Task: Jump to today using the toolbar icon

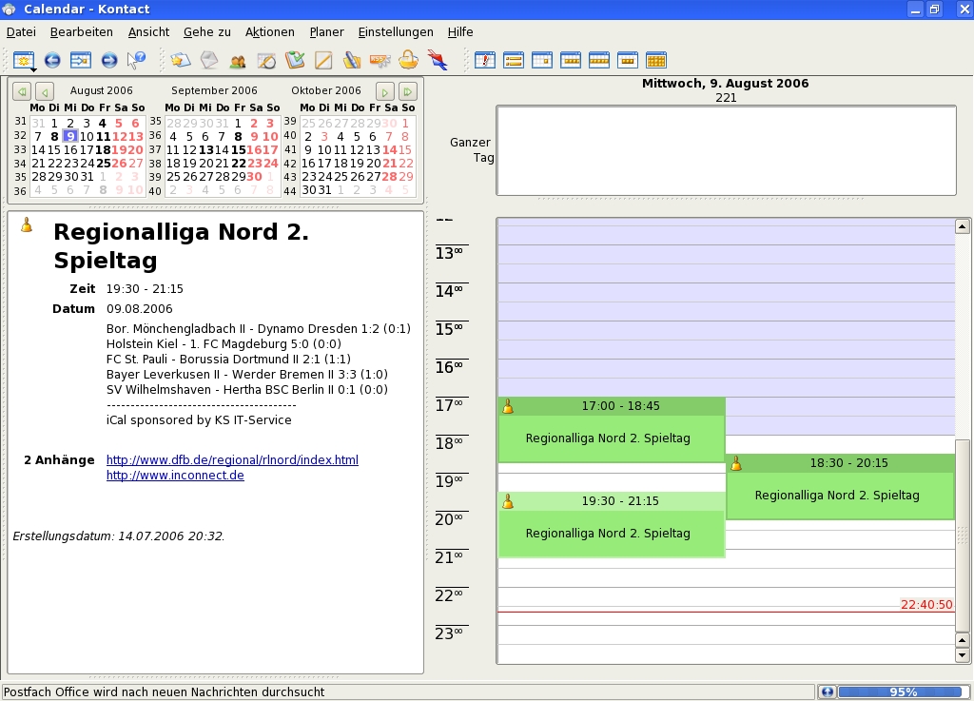Action: coord(81,60)
